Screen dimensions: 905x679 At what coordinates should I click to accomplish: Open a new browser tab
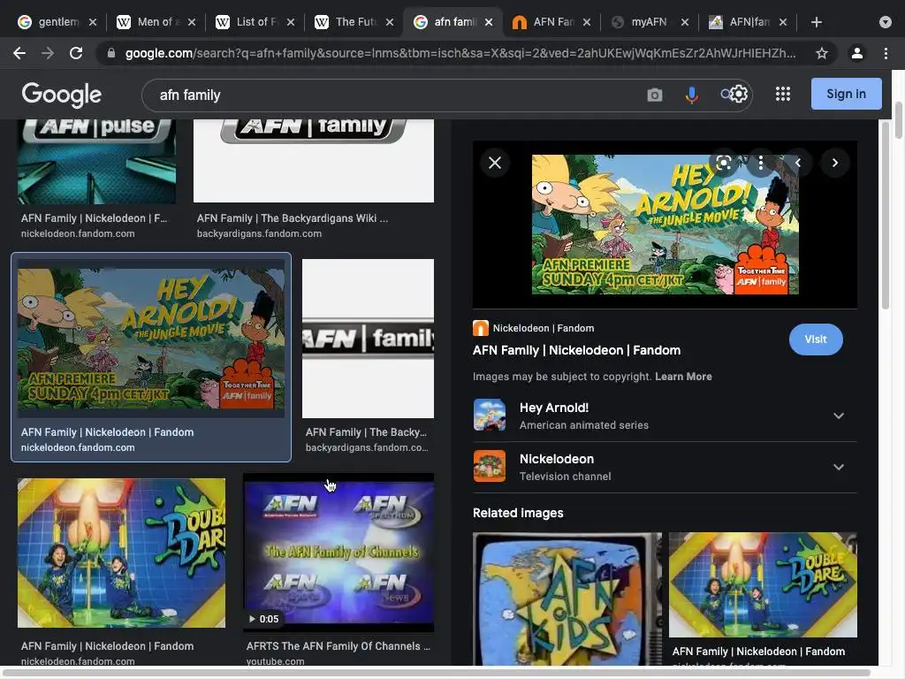click(x=816, y=22)
